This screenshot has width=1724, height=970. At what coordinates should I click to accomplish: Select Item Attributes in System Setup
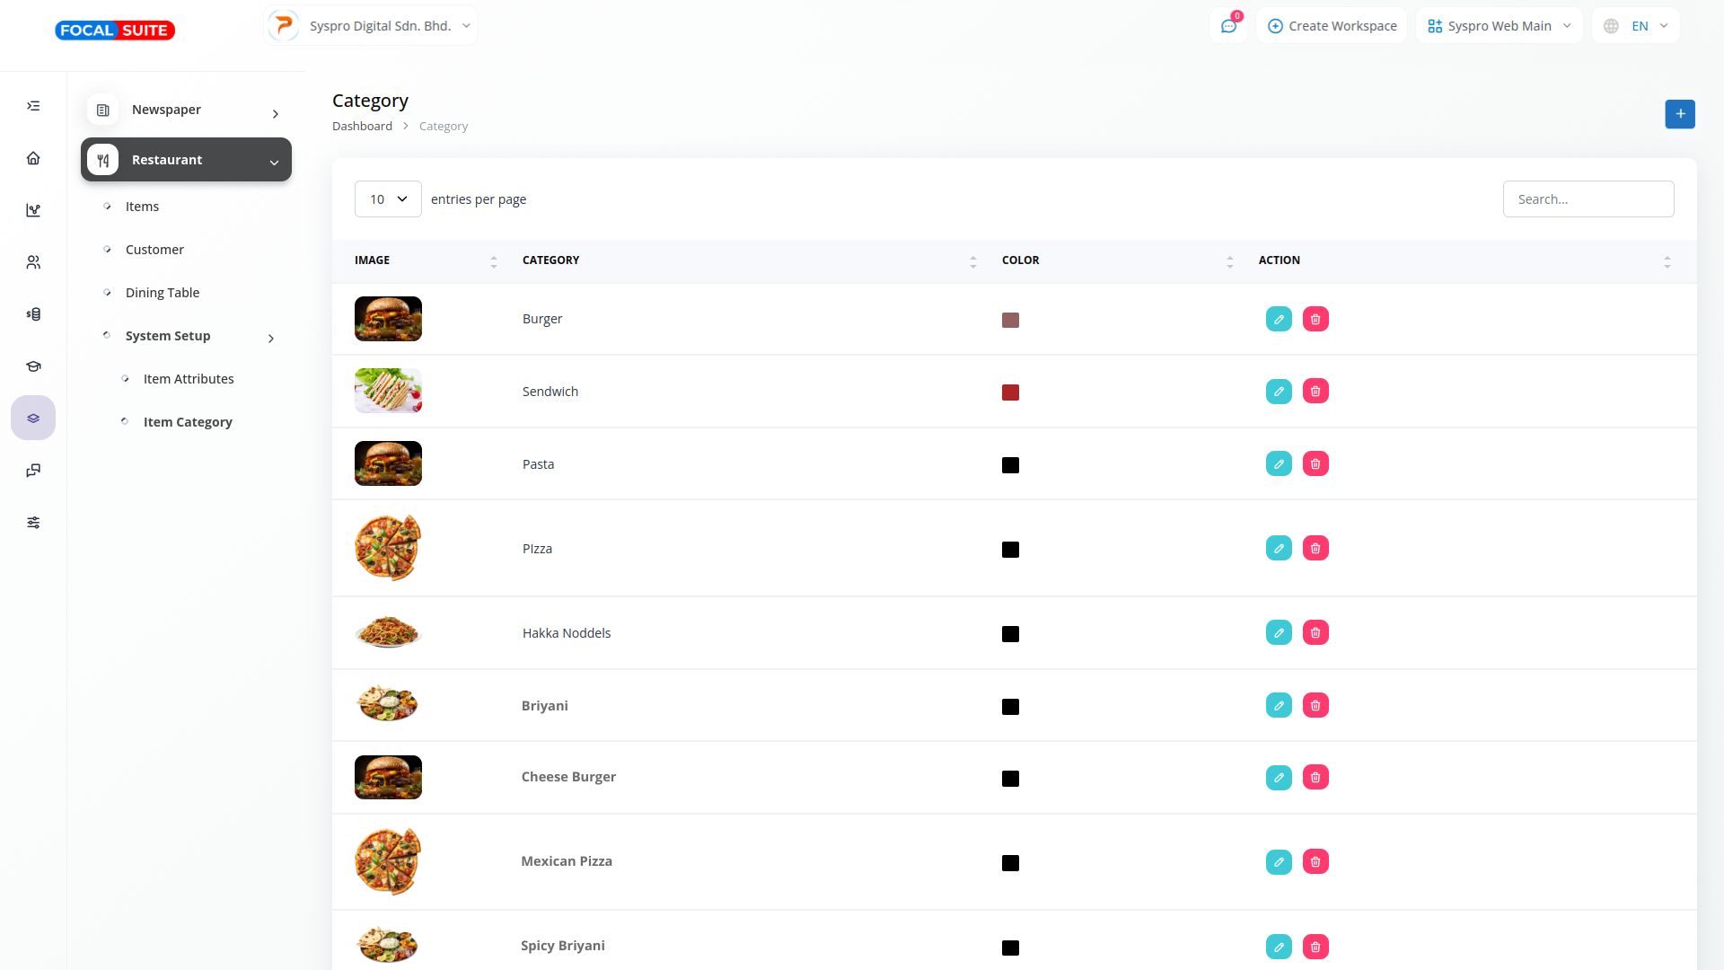[x=189, y=379]
